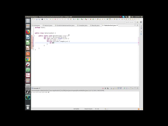Minimize the editor area
Viewport: 168px width, 126px height.
135,25
